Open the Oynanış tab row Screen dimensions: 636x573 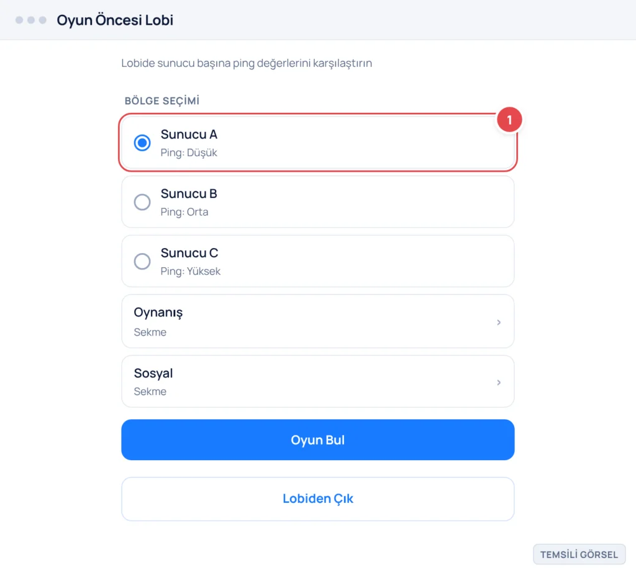pos(317,321)
